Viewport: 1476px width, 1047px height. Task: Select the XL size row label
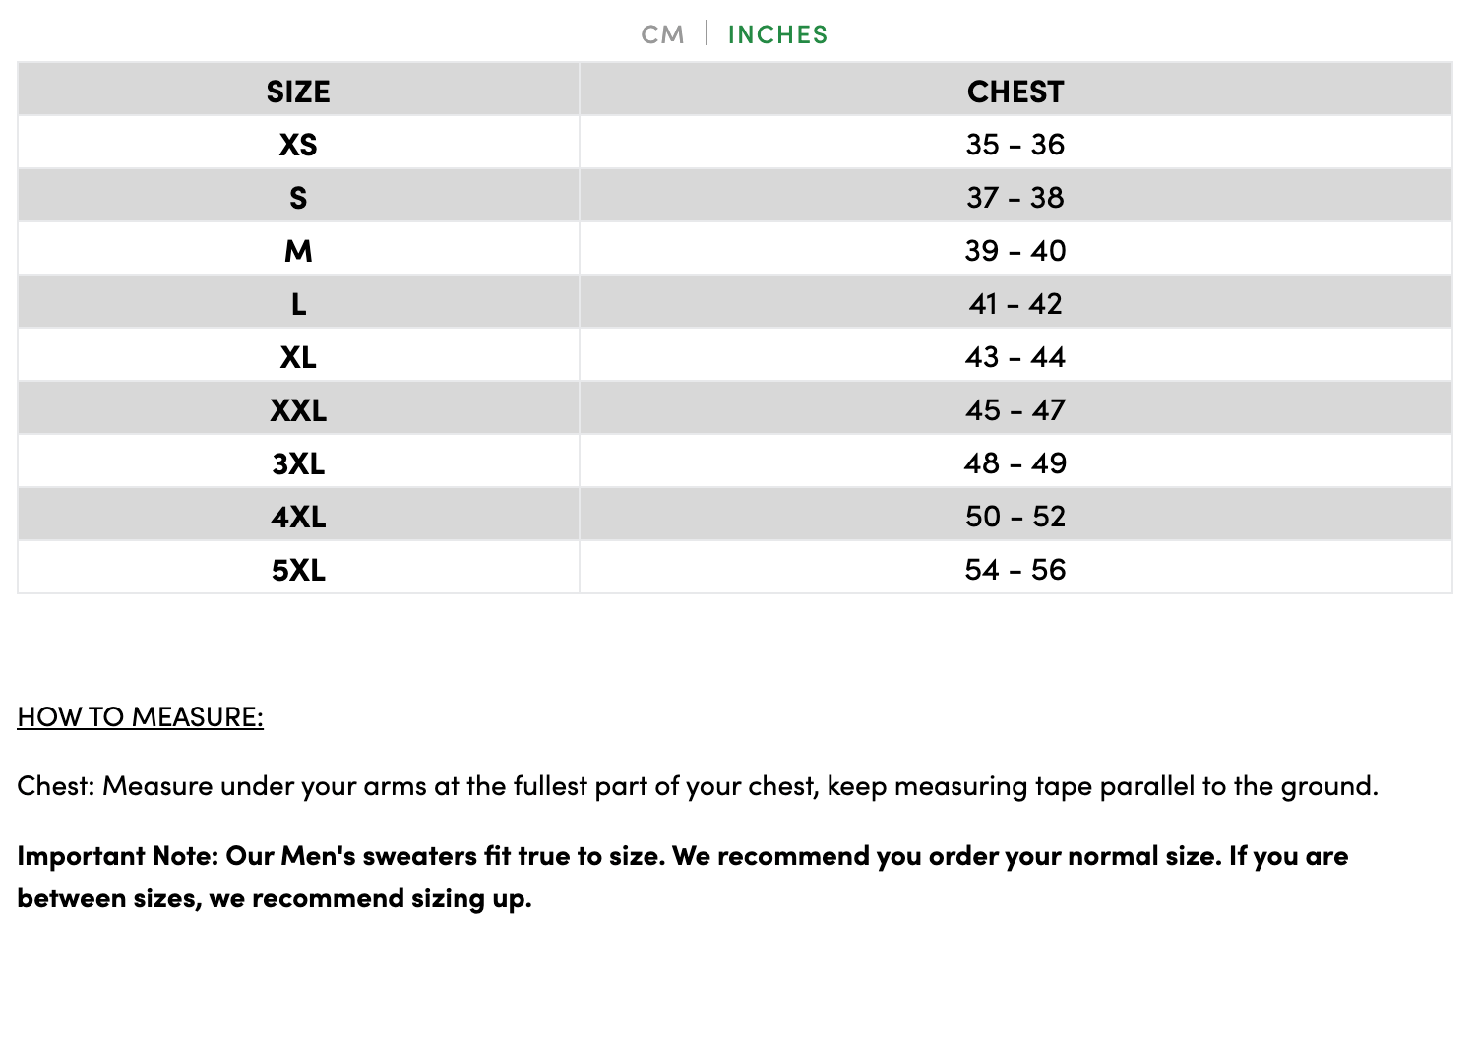[298, 357]
